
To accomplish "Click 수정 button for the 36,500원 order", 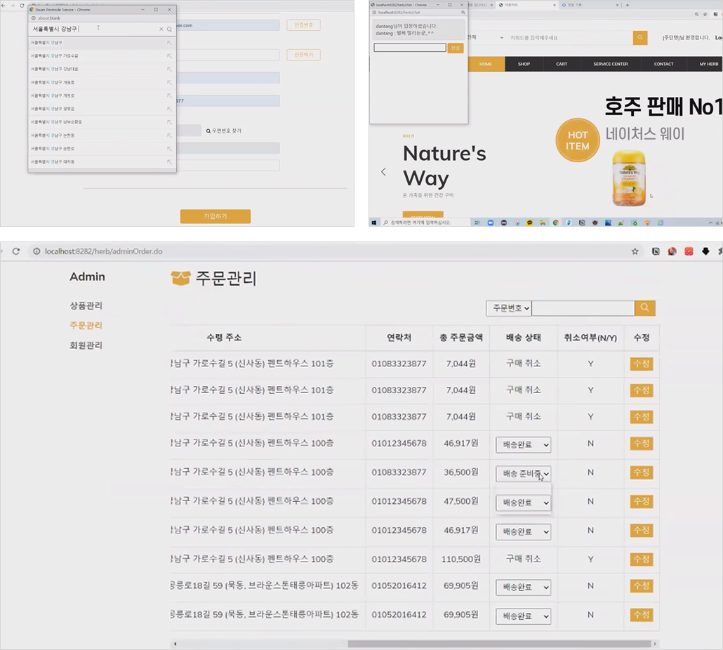I will pyautogui.click(x=642, y=472).
